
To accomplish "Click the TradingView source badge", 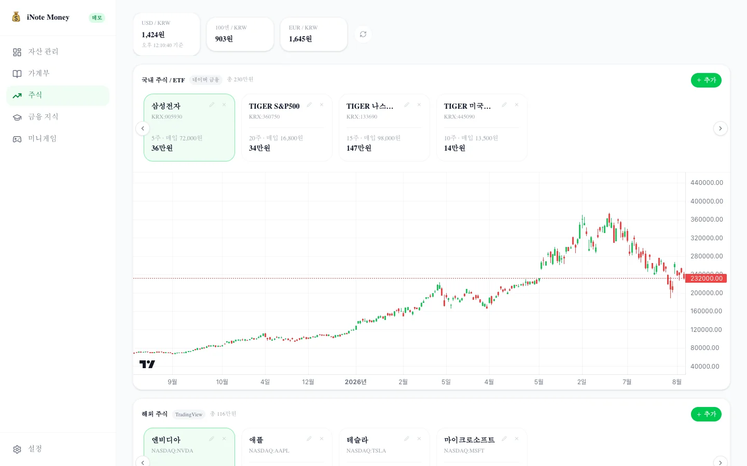I will pyautogui.click(x=189, y=414).
